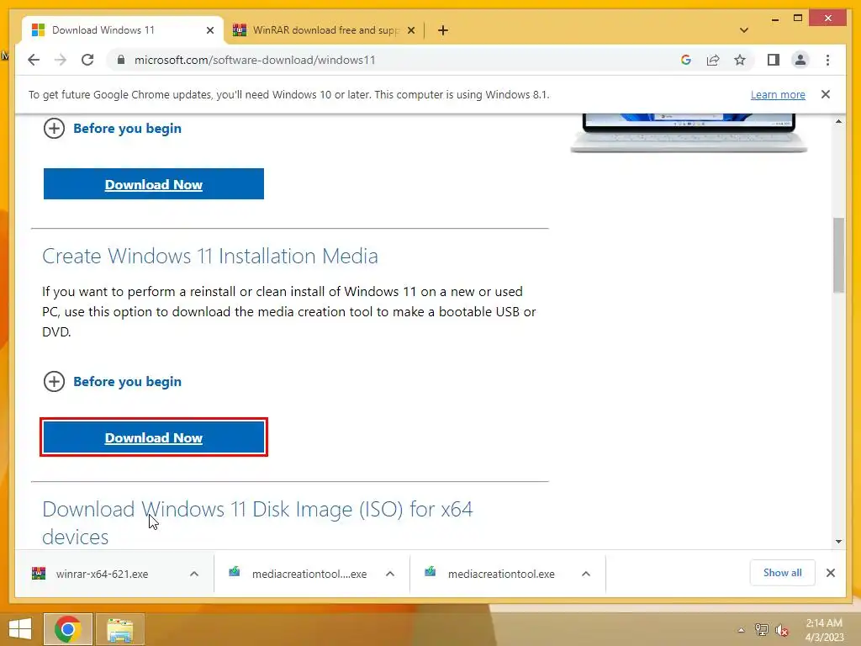This screenshot has width=861, height=646.
Task: View site security lock information
Action: point(121,60)
